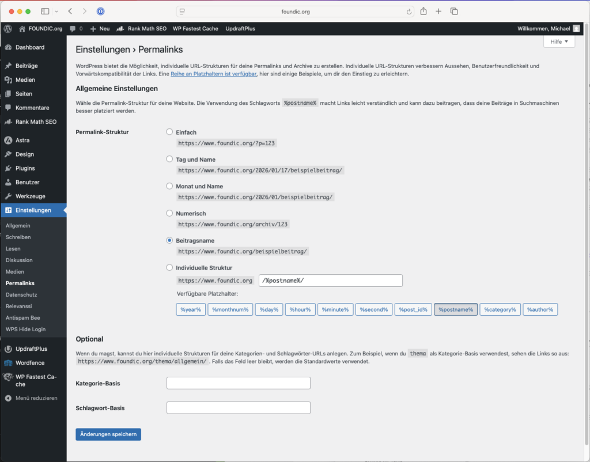
Task: Expand the Hilfe dropdown tab
Action: pyautogui.click(x=559, y=42)
